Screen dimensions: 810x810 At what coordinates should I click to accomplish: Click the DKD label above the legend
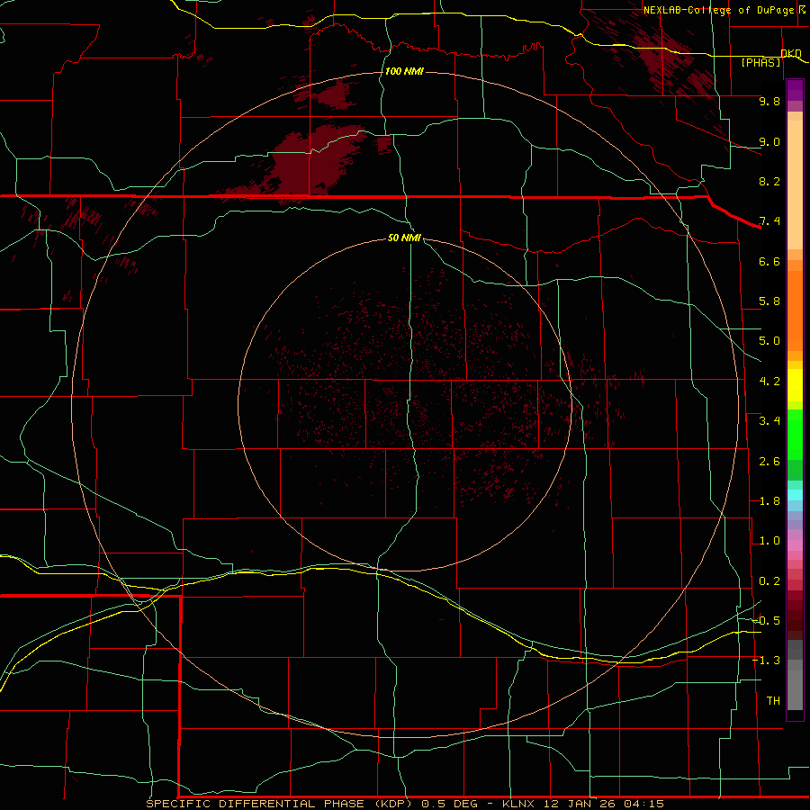coord(791,54)
